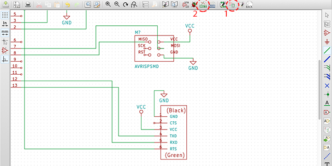Open the hierarchy navigator

pyautogui.click(x=145, y=4)
